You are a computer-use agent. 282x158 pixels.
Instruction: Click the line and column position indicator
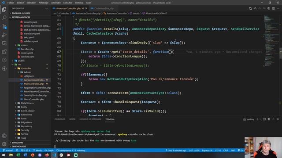[x=194, y=150]
